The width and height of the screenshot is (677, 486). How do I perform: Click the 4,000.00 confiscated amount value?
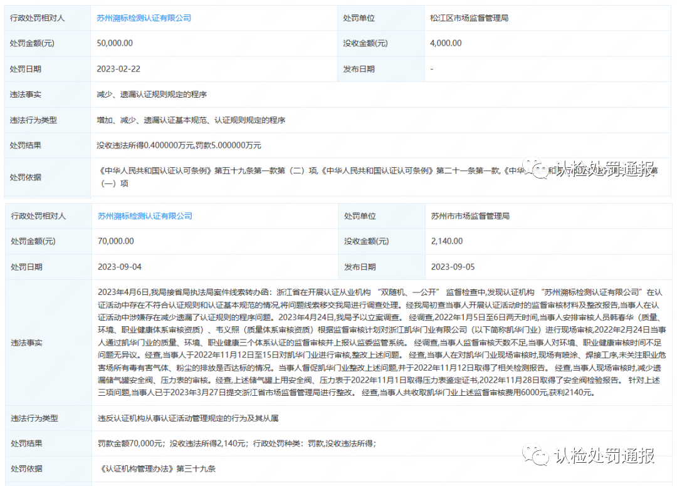[446, 43]
